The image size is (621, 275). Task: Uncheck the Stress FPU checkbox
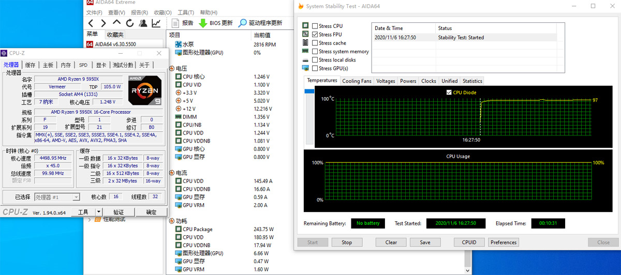(315, 35)
